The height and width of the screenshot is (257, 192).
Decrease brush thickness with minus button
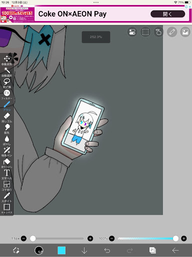tap(23, 238)
